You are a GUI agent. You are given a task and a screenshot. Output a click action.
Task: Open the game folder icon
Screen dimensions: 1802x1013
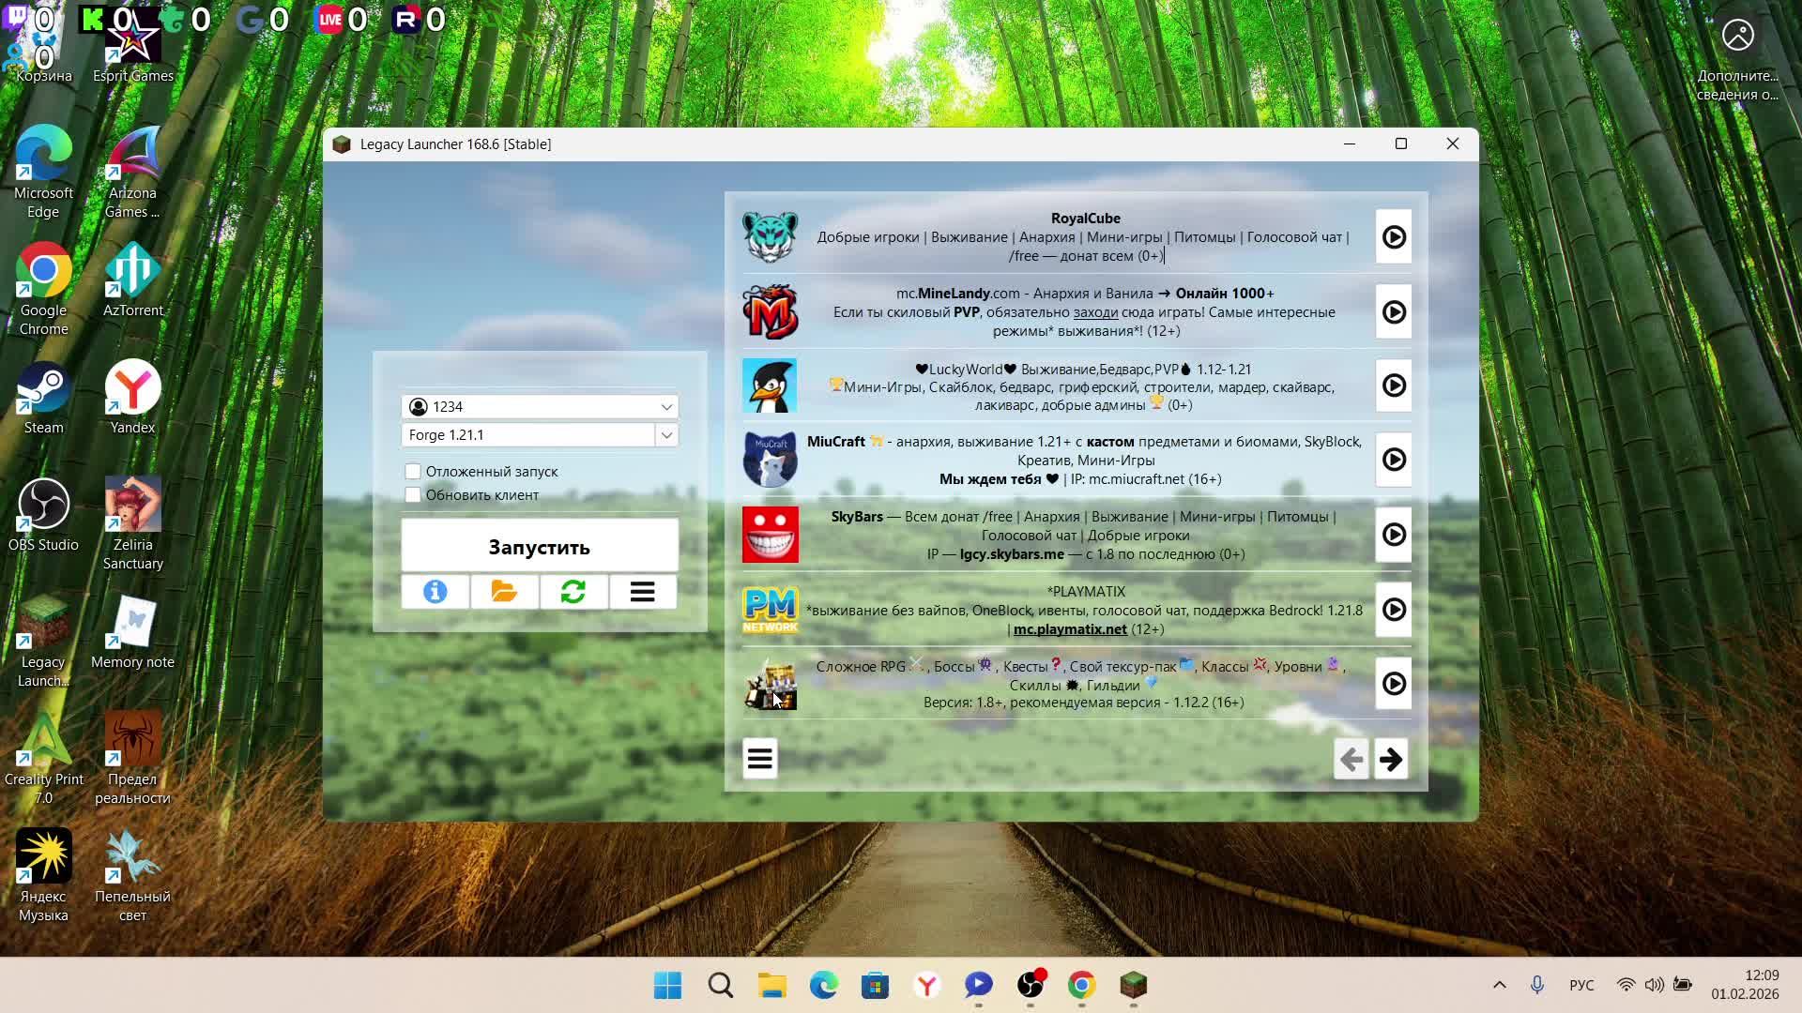(504, 592)
